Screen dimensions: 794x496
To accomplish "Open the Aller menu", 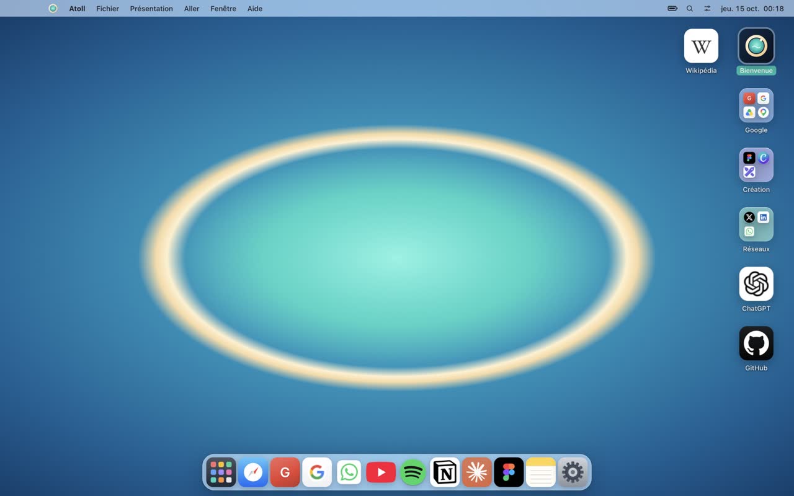I will click(x=192, y=9).
